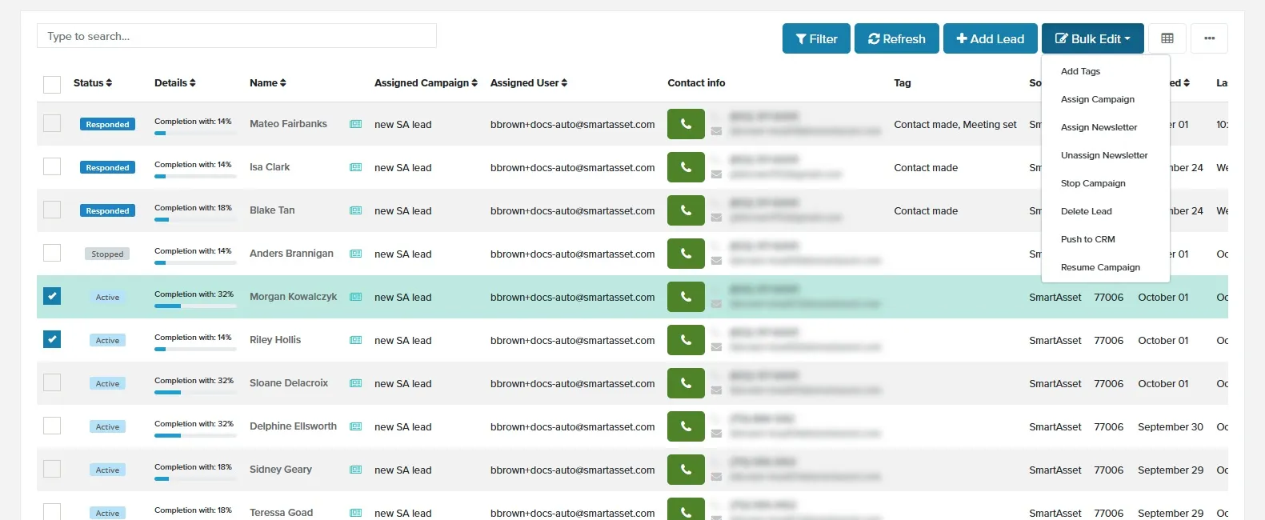This screenshot has height=520, width=1265.
Task: Sort by Name column
Action: [x=268, y=82]
